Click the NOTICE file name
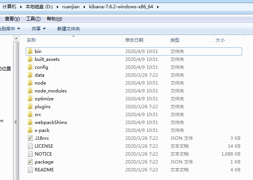253x180 pixels. pyautogui.click(x=43, y=154)
